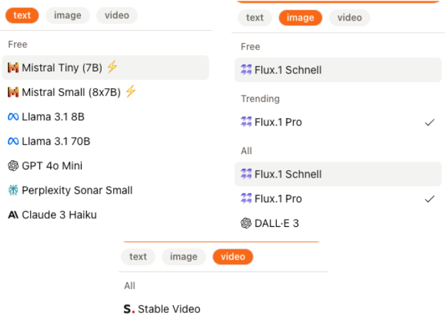Screen dimensions: 446x333
Task: Click the OpenAI logo beside DALL·E 3
Action: tap(246, 224)
